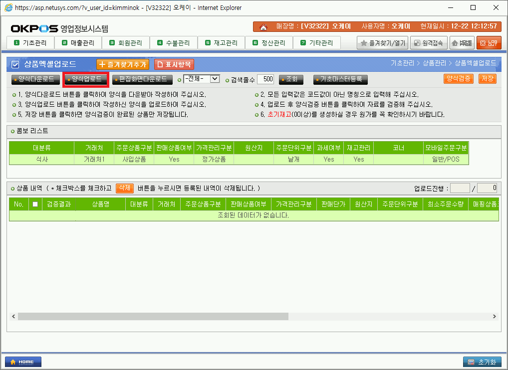Screen dimensions: 508x370
Task: Click the red LOG OUT button
Action: pos(489,43)
